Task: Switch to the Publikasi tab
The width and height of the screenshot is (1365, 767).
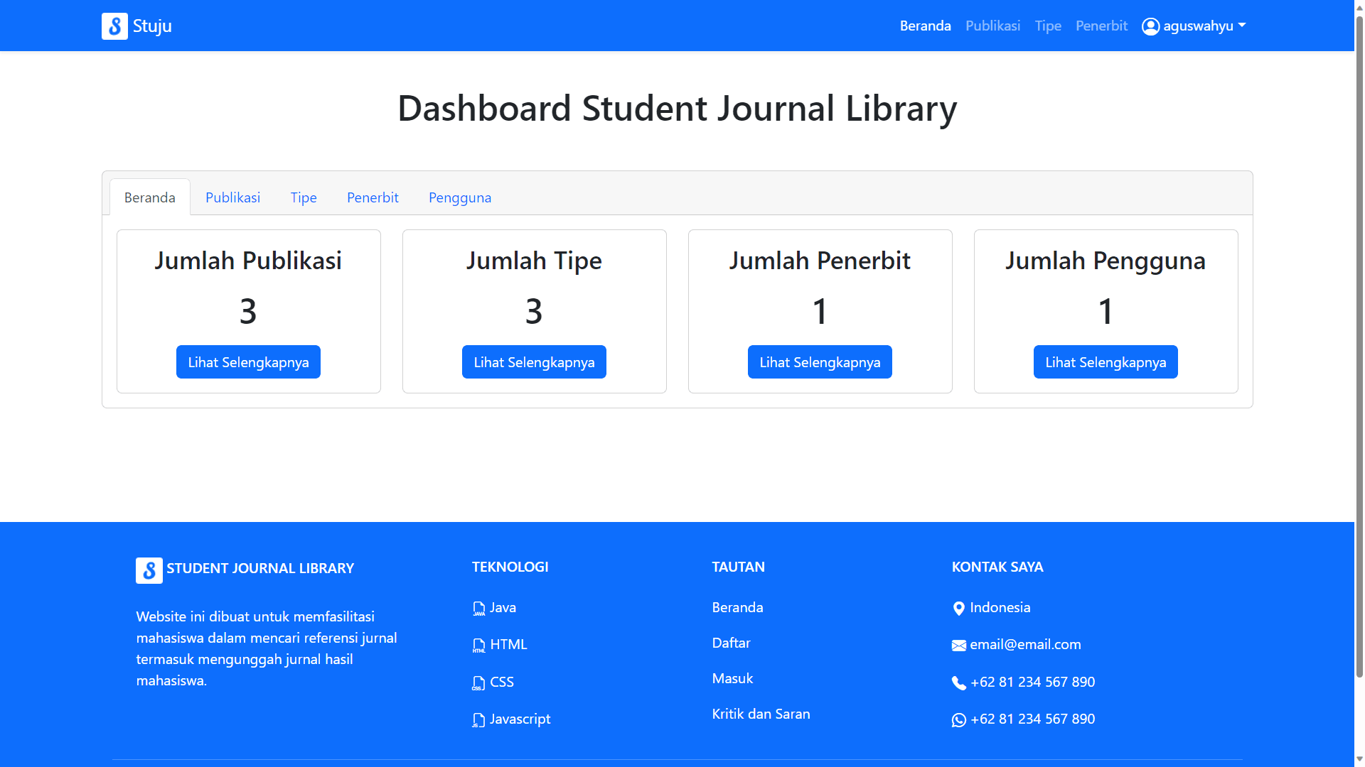Action: tap(232, 197)
